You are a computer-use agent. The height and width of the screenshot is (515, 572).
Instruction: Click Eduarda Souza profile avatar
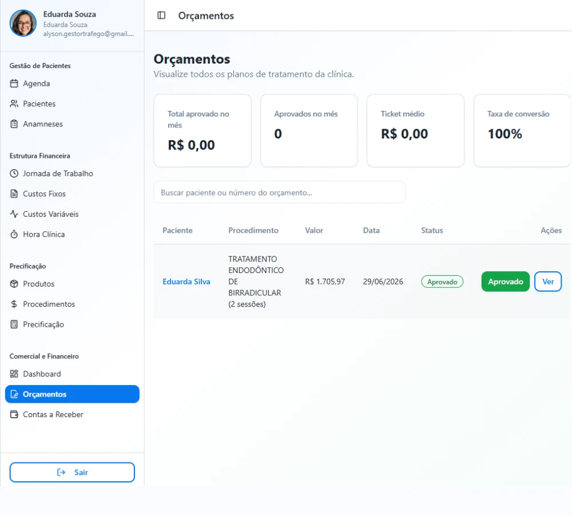click(23, 23)
